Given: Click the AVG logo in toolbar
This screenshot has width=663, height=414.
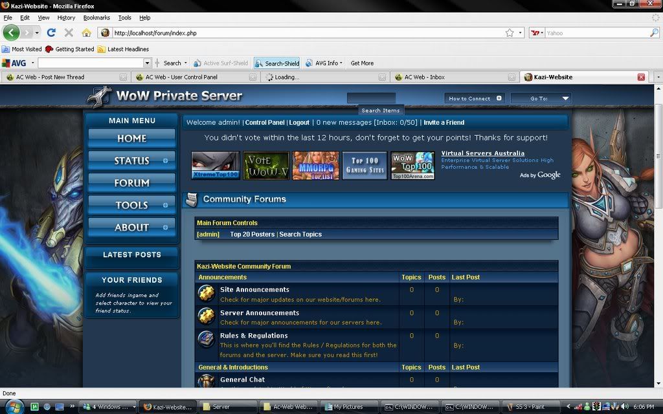Looking at the screenshot, I should (x=14, y=63).
